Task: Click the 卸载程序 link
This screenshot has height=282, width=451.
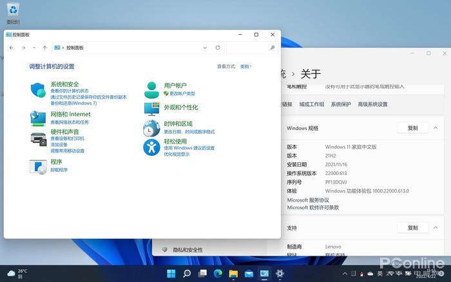Action: 59,170
